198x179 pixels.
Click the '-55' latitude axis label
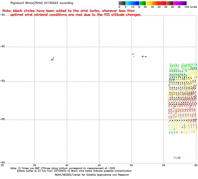pos(2,119)
